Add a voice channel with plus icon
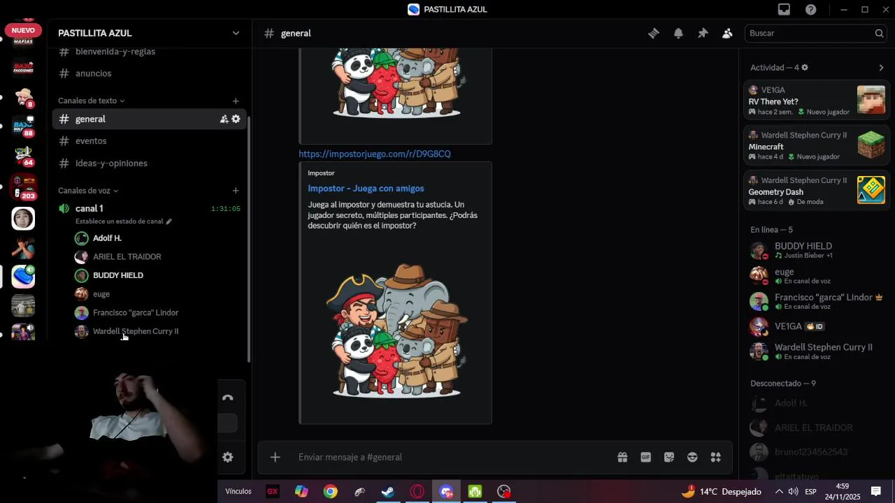The width and height of the screenshot is (895, 503). (x=236, y=191)
